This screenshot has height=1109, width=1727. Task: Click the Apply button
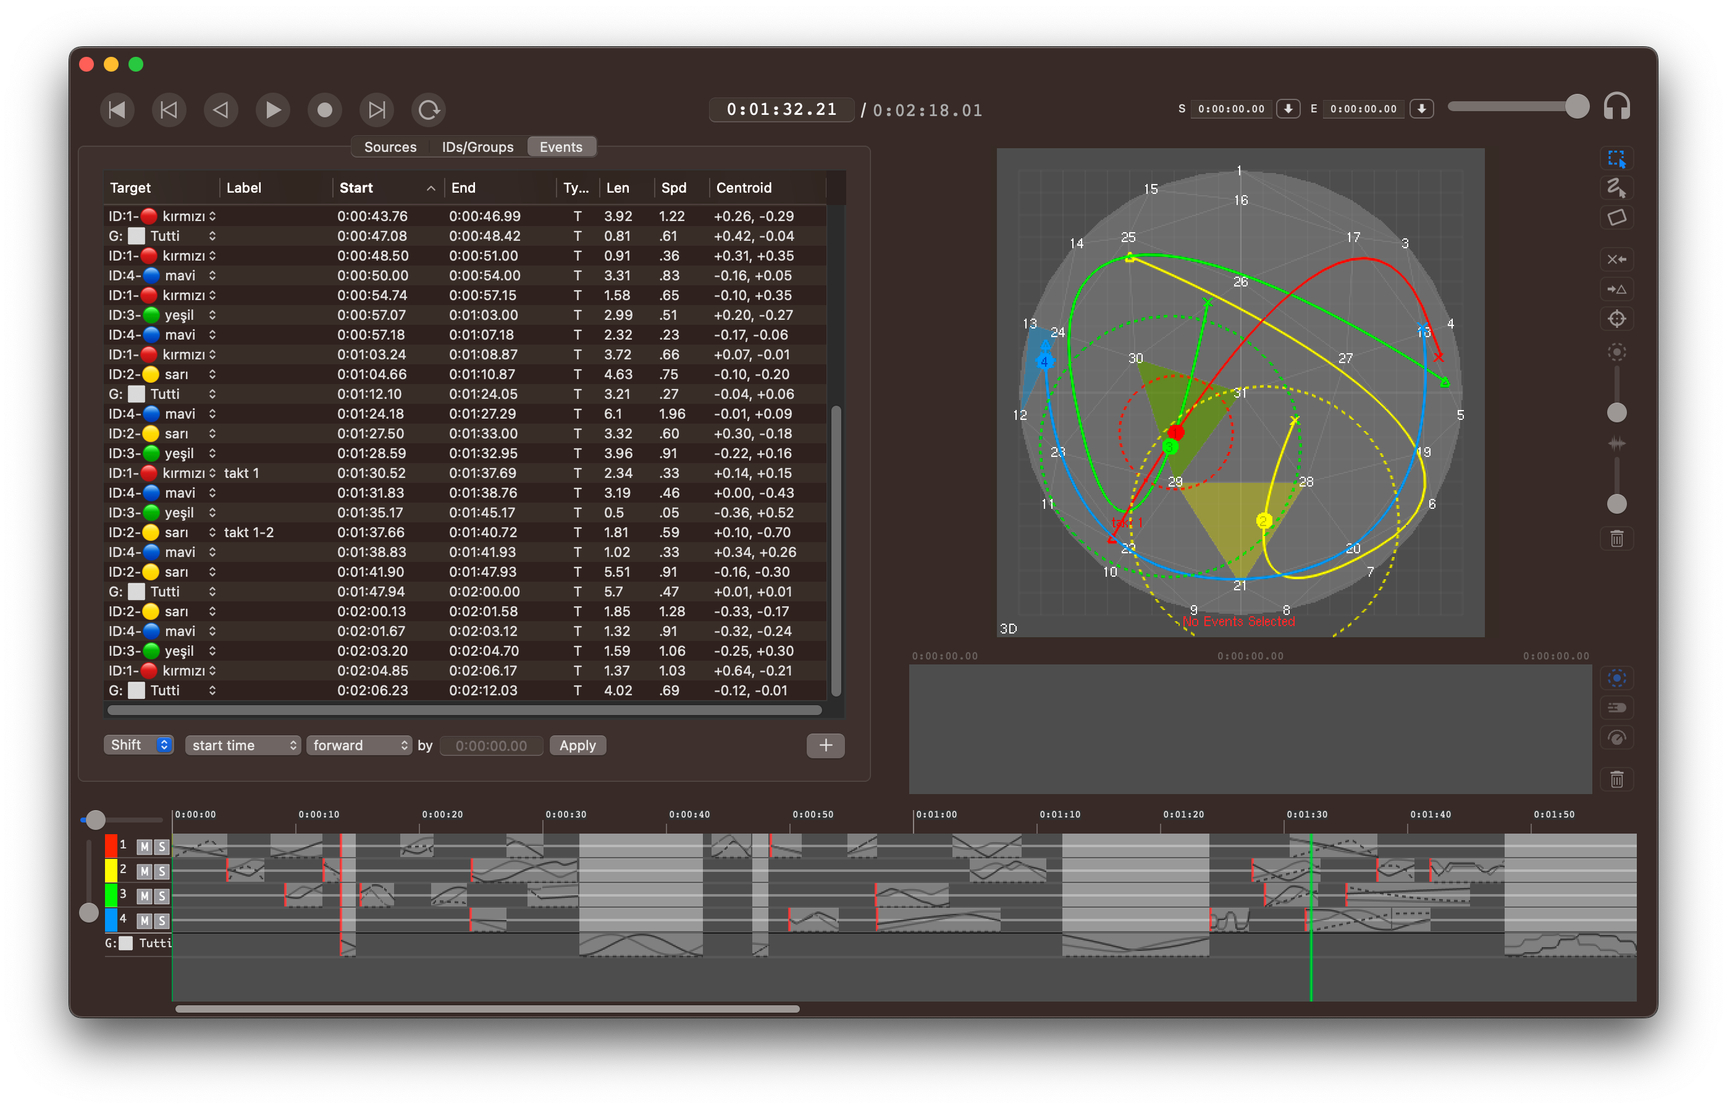click(x=577, y=745)
